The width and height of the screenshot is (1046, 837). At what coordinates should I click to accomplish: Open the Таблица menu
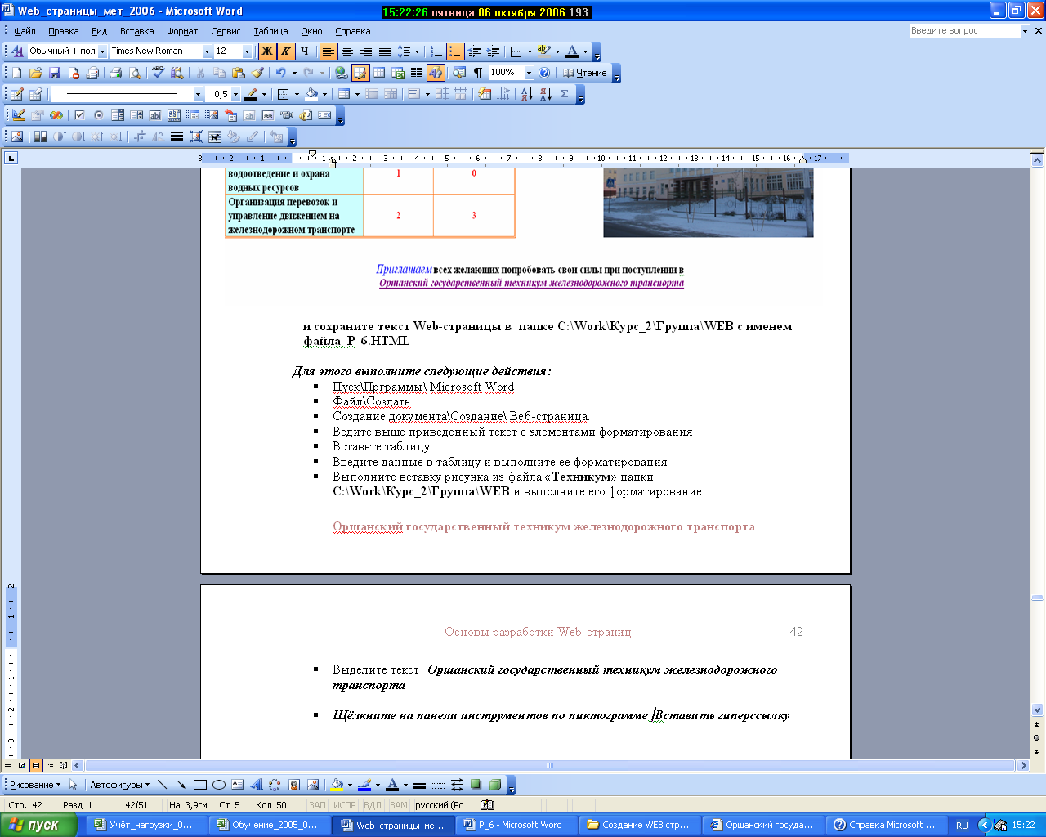point(270,31)
